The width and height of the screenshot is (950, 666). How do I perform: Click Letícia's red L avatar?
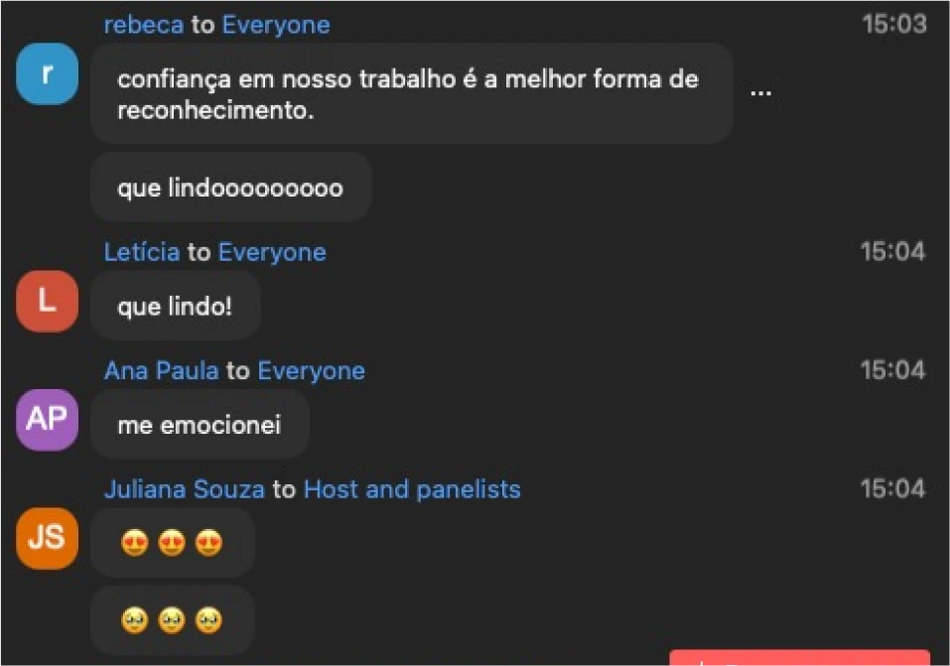48,301
